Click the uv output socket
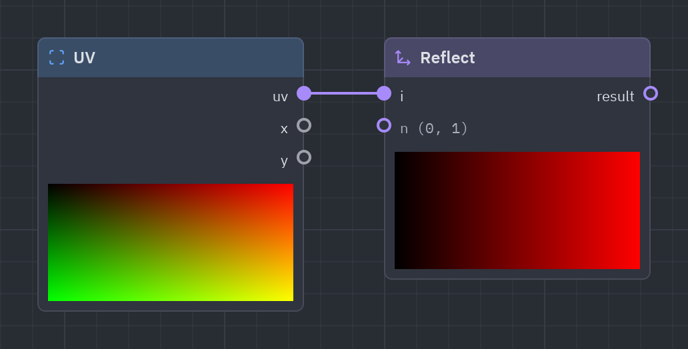This screenshot has width=688, height=349. [304, 93]
